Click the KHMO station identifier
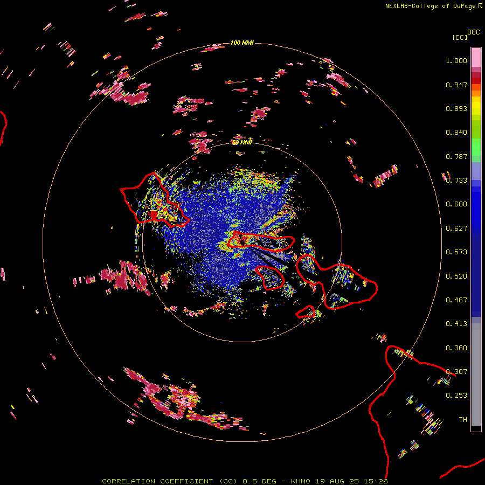This screenshot has height=485, width=485. [x=300, y=481]
